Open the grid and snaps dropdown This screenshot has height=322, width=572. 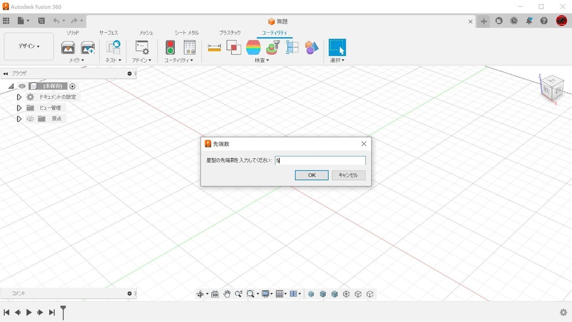(x=282, y=294)
